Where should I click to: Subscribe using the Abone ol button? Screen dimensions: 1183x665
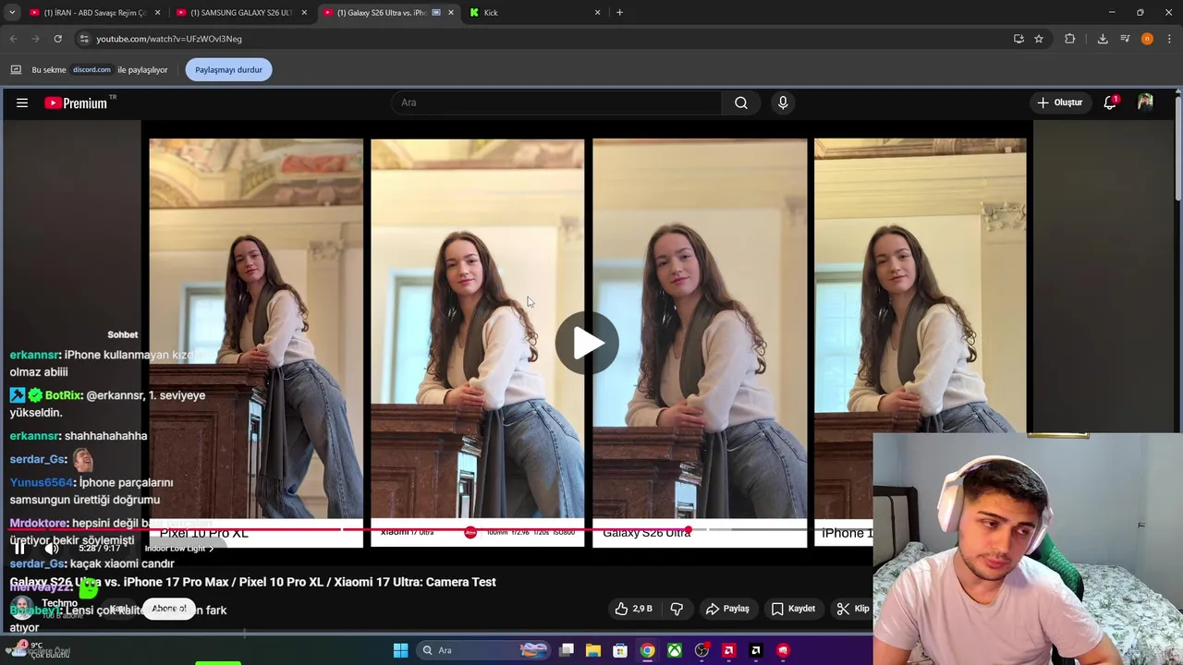pos(169,609)
